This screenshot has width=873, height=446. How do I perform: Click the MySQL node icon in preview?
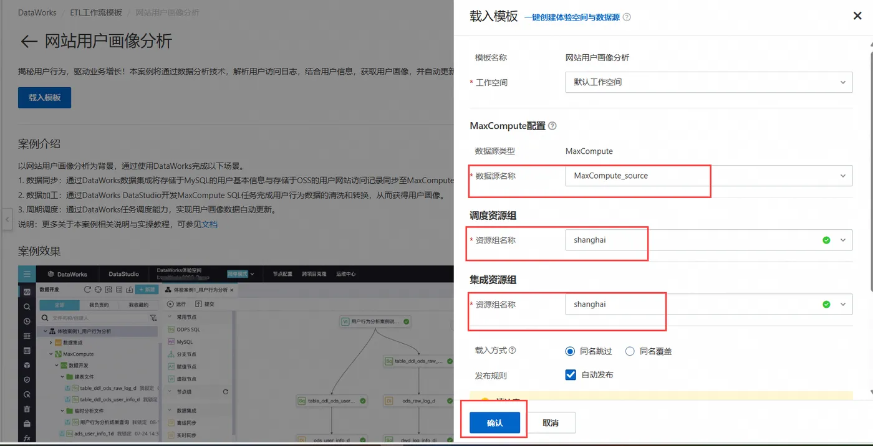point(171,341)
